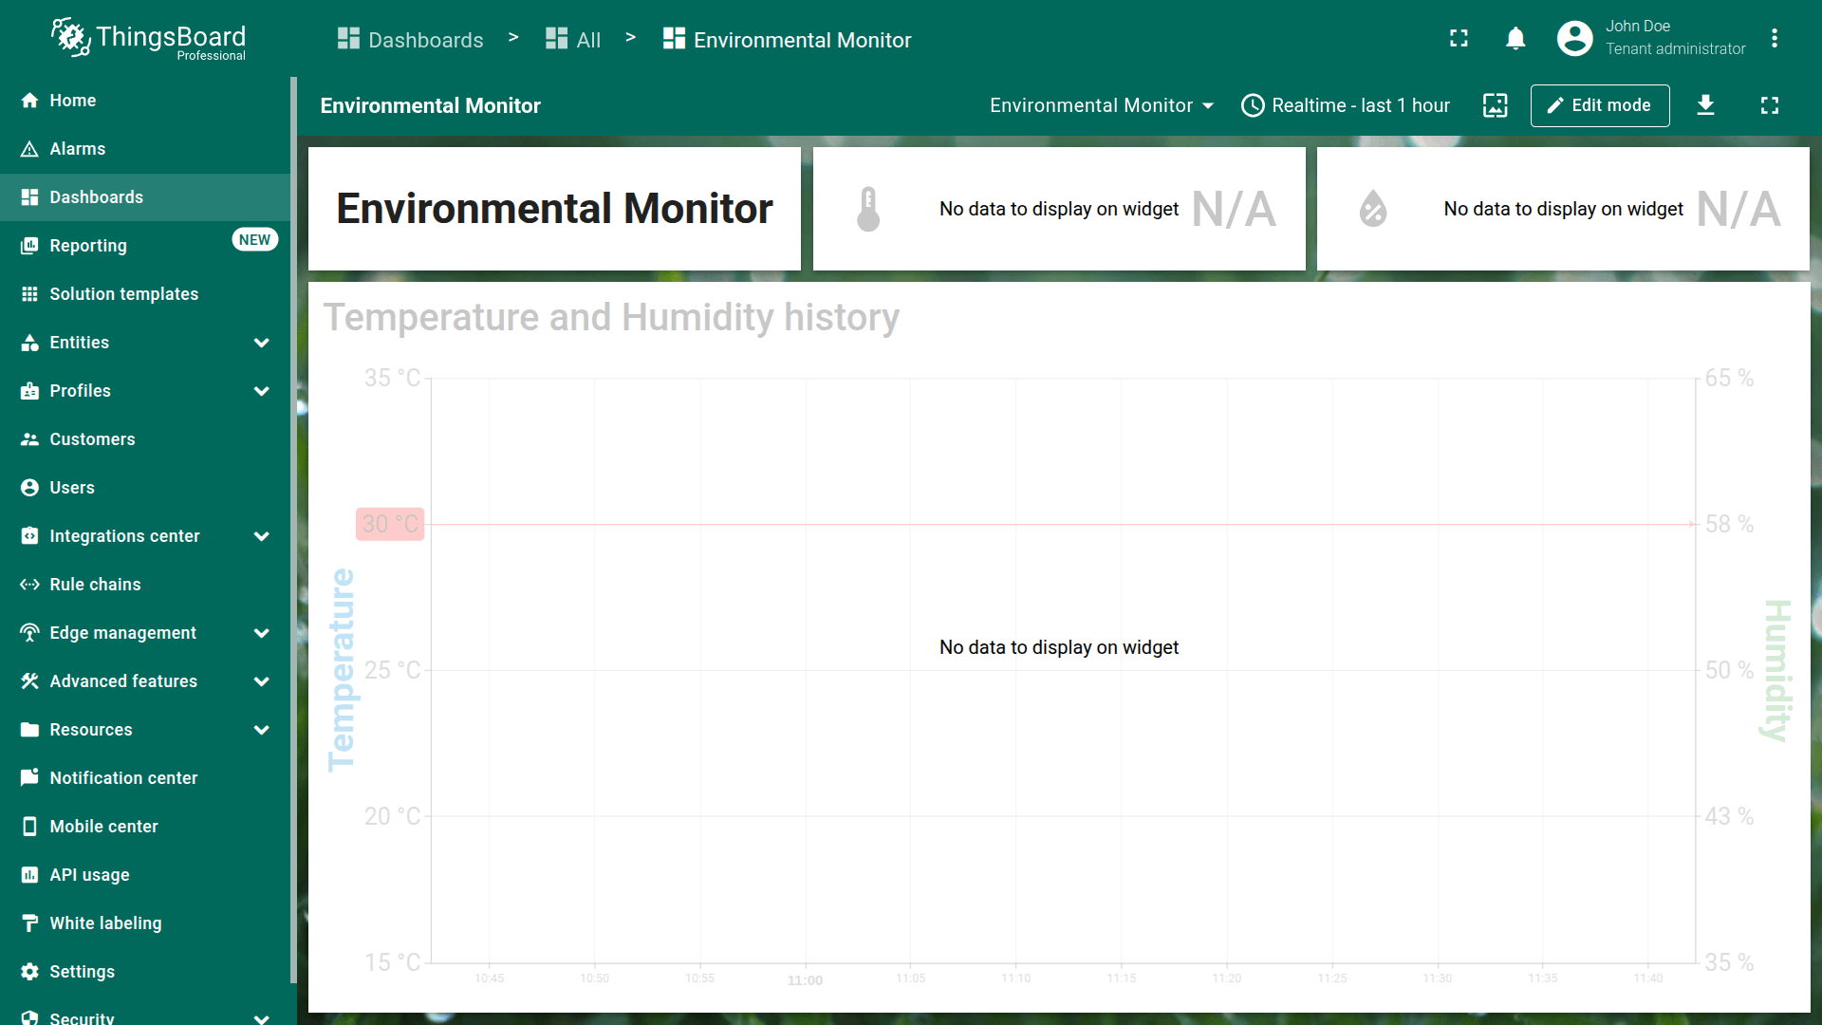Expand dashboard to fullscreen in toolbar
This screenshot has width=1822, height=1025.
(1769, 105)
